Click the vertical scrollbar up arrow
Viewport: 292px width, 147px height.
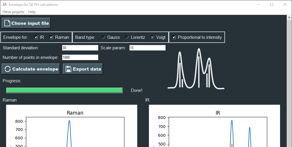(289, 18)
